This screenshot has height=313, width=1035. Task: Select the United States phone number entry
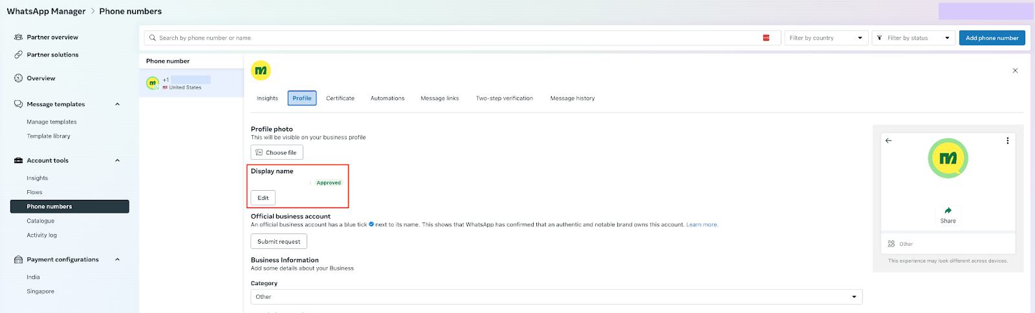coord(191,83)
